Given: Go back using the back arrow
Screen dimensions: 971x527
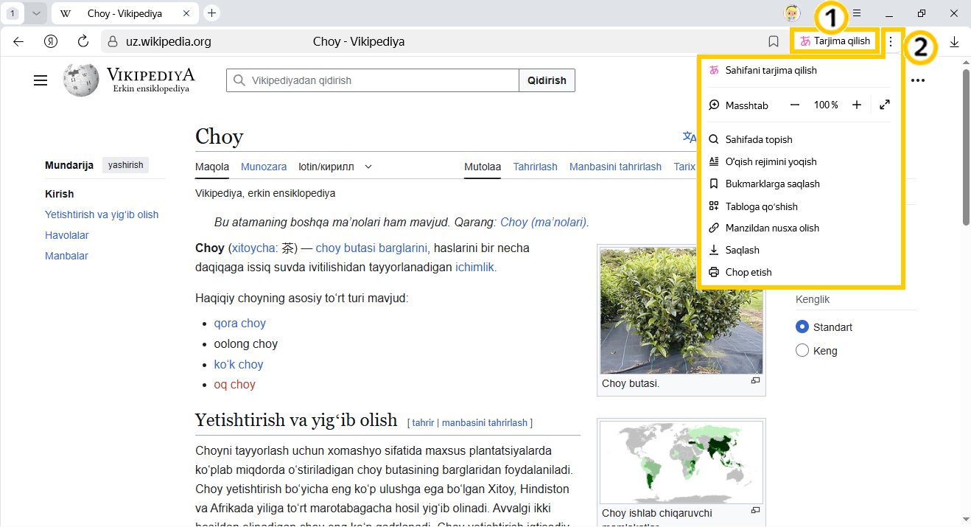Looking at the screenshot, I should (18, 42).
